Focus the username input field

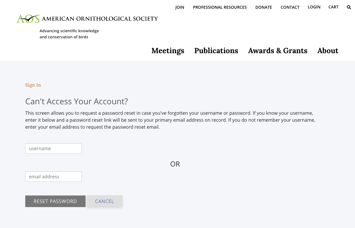[53, 148]
